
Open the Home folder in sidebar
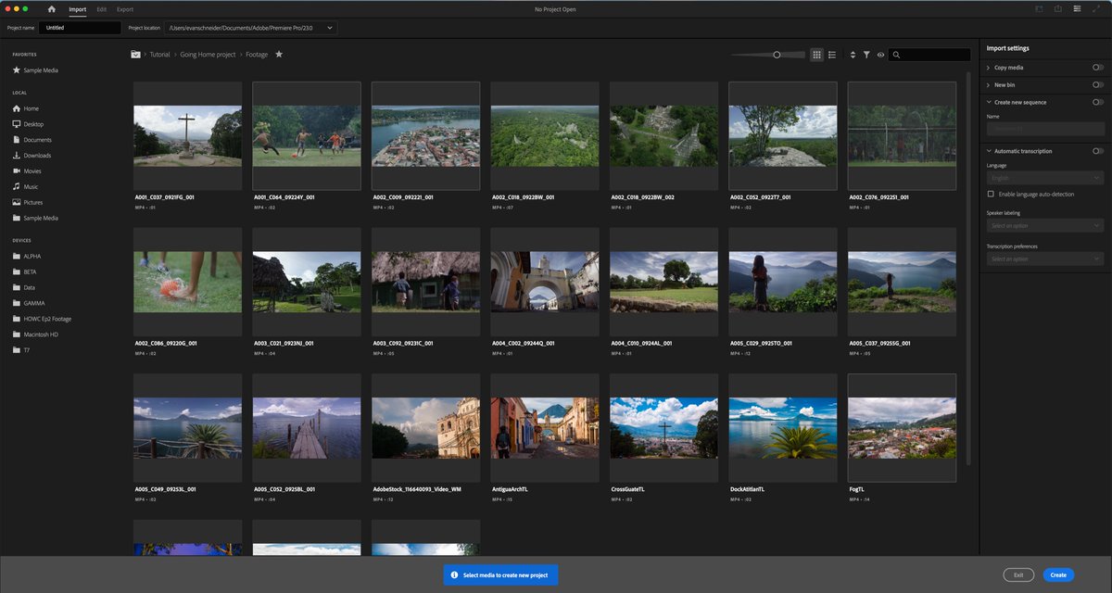pyautogui.click(x=26, y=108)
